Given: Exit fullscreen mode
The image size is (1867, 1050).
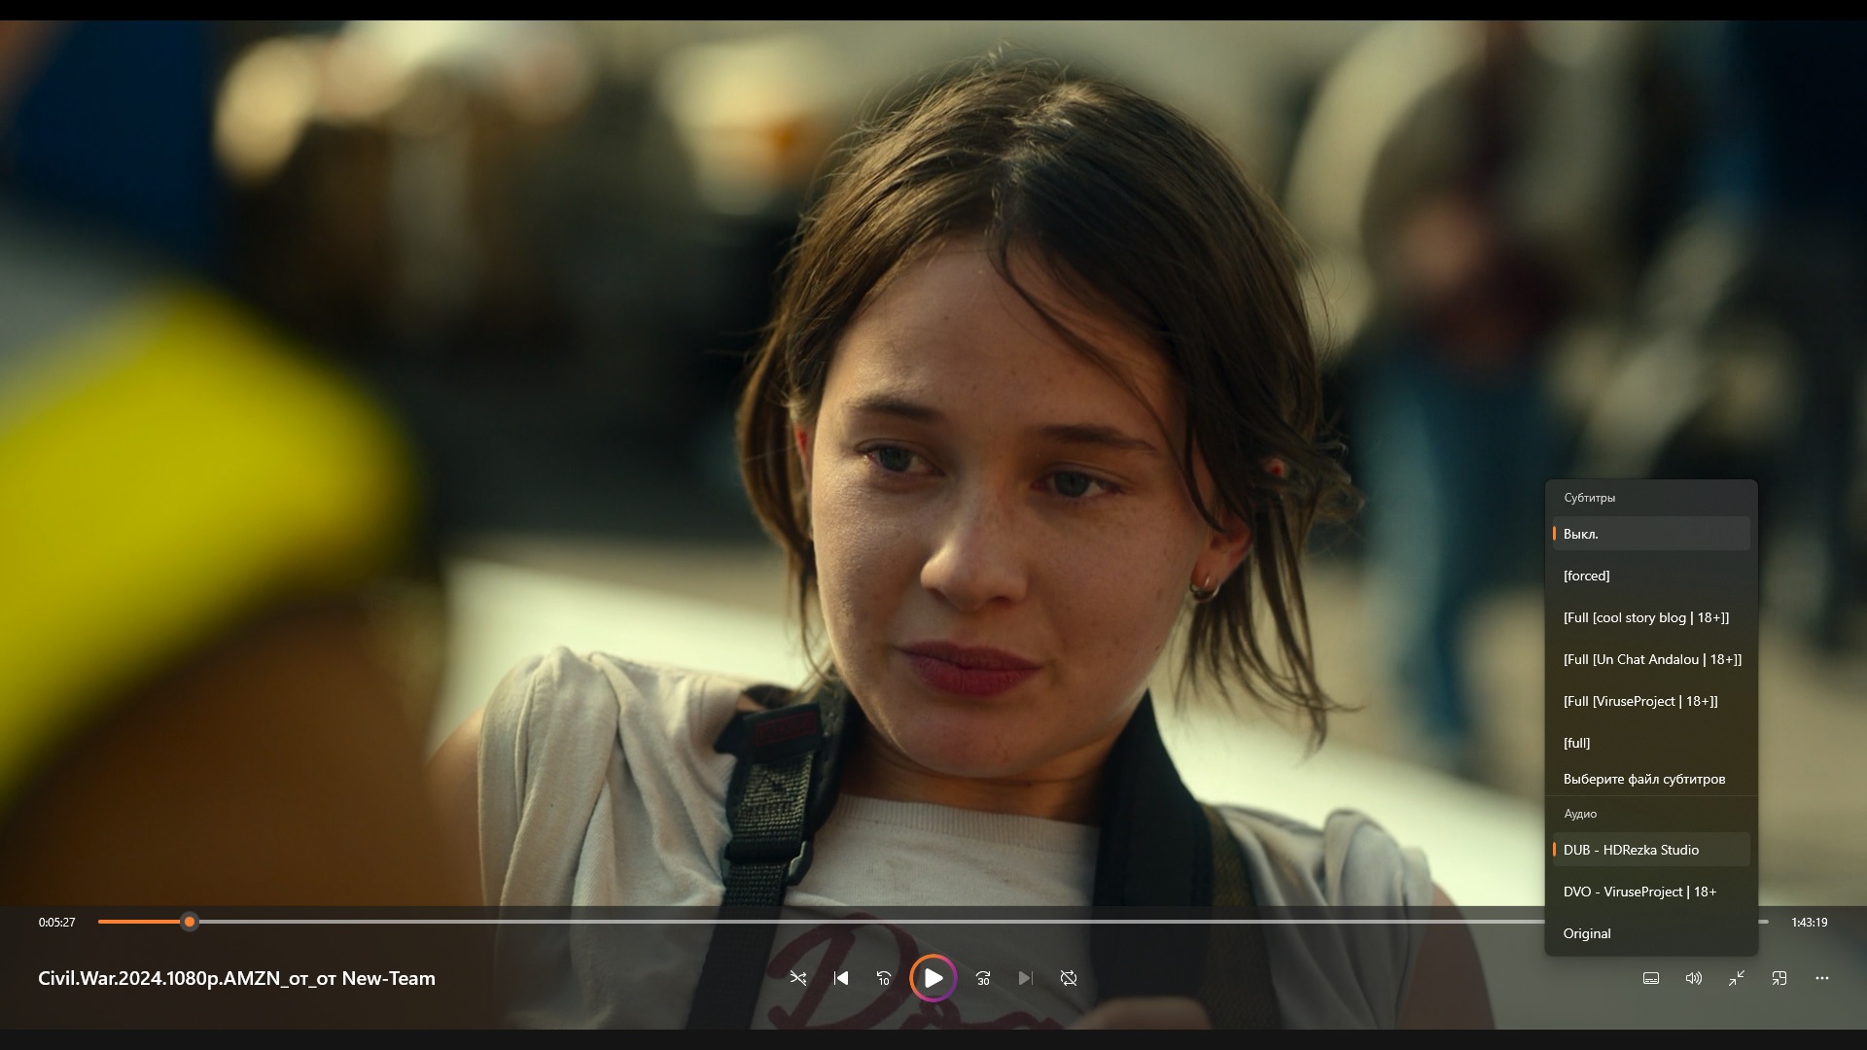Looking at the screenshot, I should [1737, 978].
